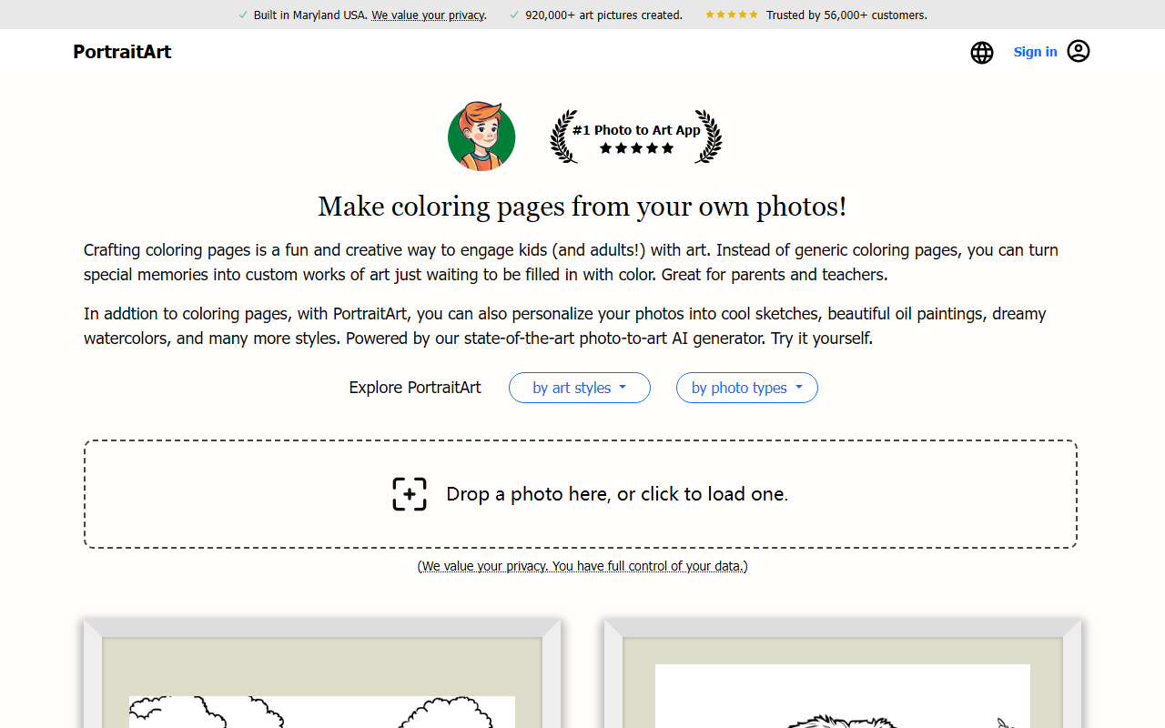Click "Trusted by 56,000+ customers." text
1165x728 pixels.
click(846, 15)
